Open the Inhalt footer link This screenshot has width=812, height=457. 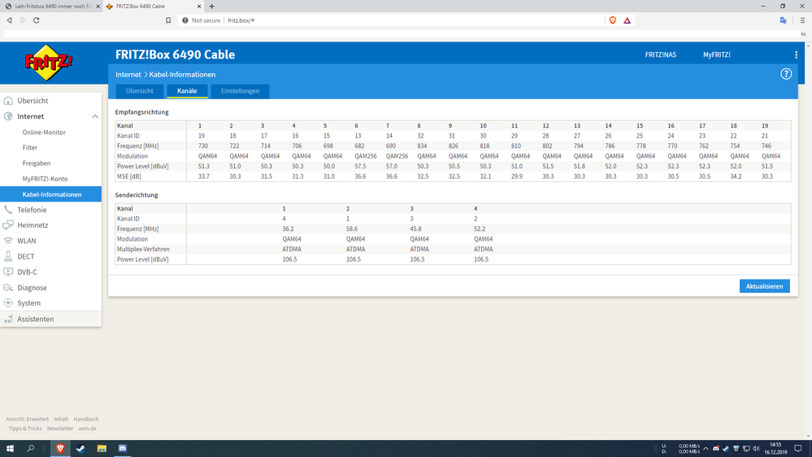pyautogui.click(x=61, y=419)
